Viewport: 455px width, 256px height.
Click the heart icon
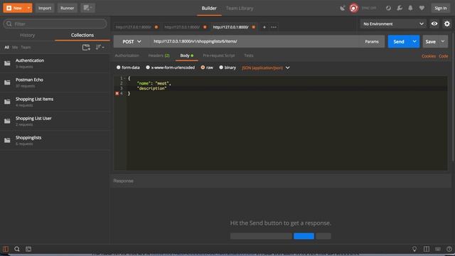tap(422, 8)
